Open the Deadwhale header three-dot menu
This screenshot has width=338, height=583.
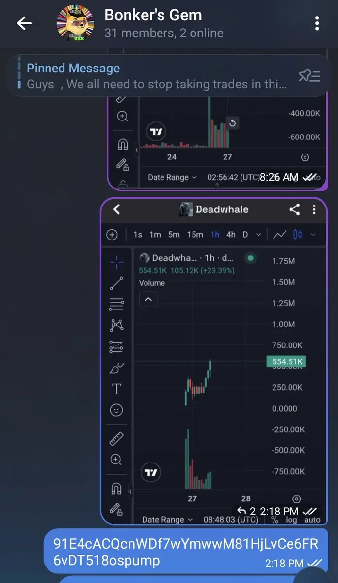point(314,209)
